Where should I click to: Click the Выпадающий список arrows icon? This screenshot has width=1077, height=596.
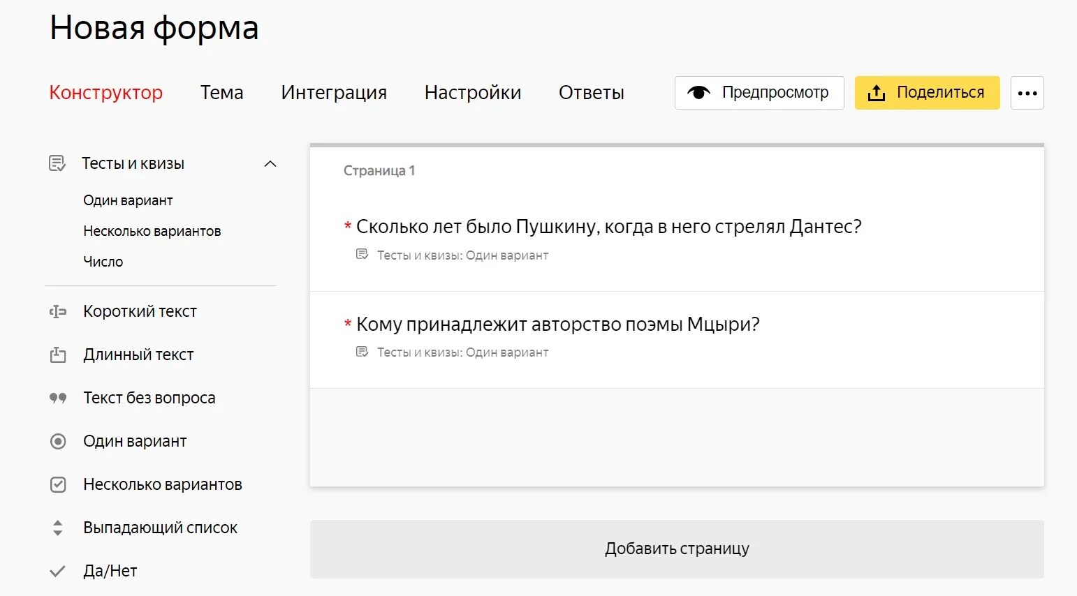(x=58, y=528)
